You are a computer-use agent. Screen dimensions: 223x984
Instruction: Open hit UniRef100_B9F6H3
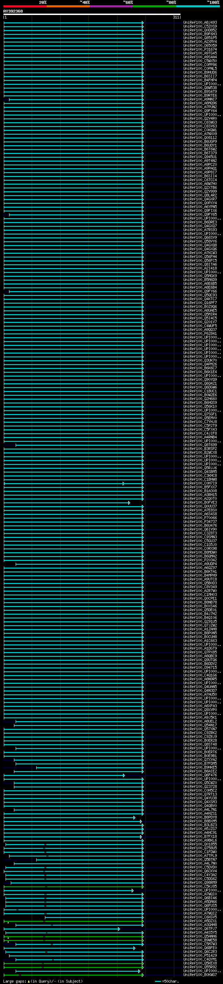(x=200, y=34)
